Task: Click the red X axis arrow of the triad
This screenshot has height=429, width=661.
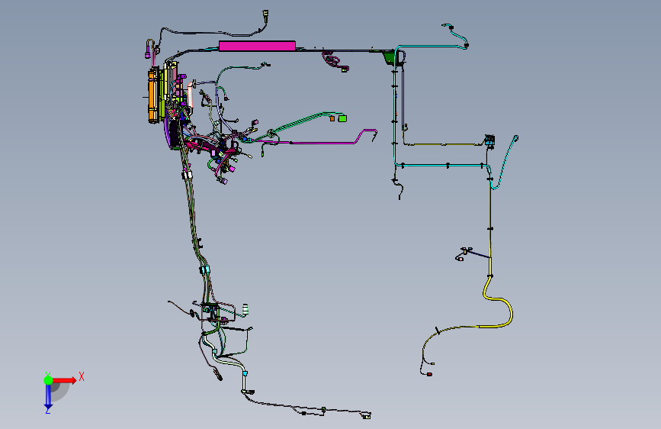Action: point(65,380)
